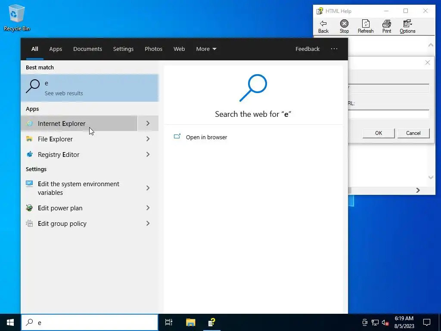
Task: Open File Explorer from the taskbar
Action: pos(190,322)
